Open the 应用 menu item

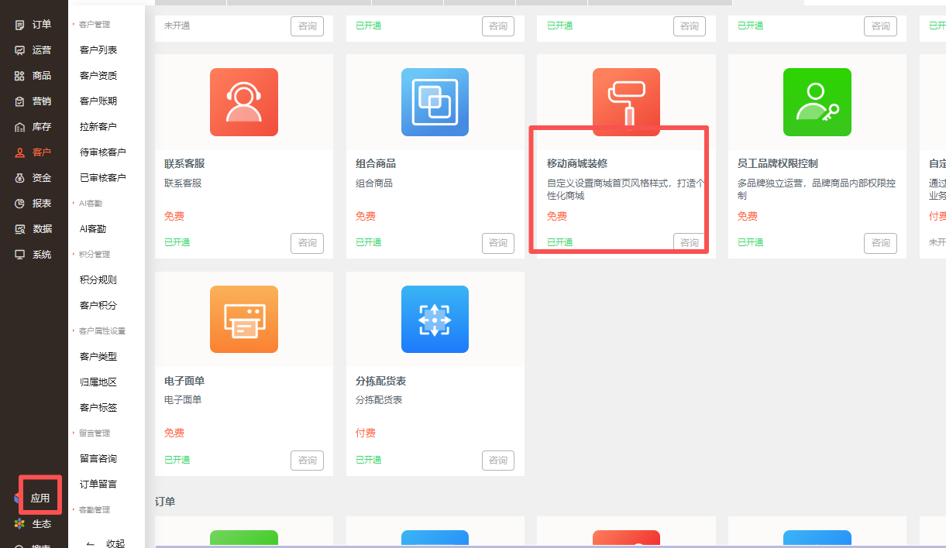click(40, 498)
